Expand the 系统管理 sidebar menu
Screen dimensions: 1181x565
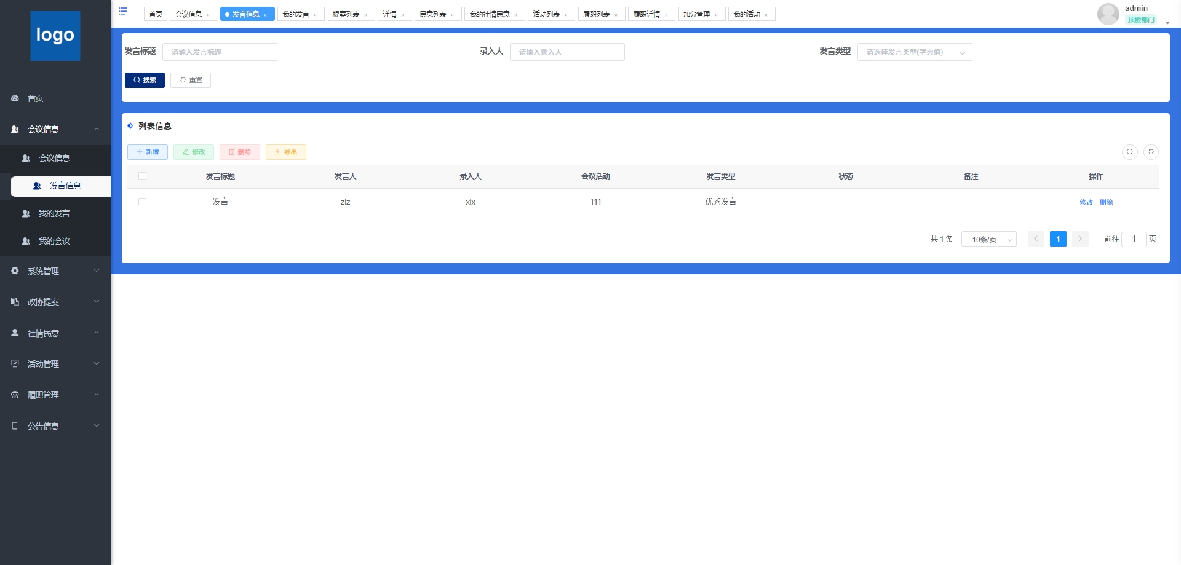[55, 271]
